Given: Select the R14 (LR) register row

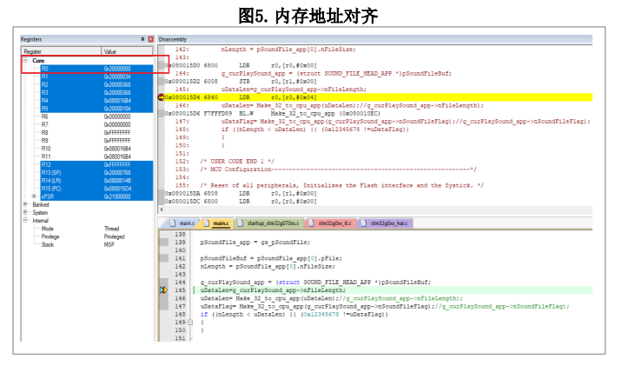Looking at the screenshot, I should pos(96,181).
